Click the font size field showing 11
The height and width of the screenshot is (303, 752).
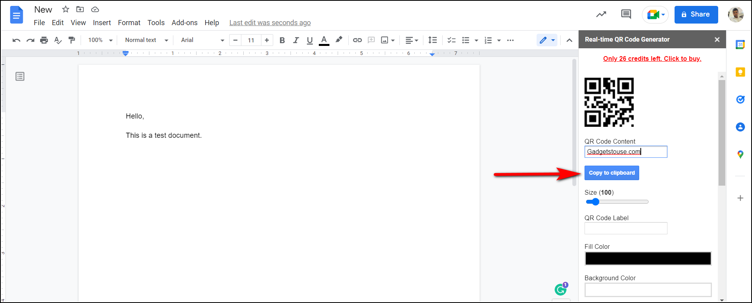click(x=251, y=40)
